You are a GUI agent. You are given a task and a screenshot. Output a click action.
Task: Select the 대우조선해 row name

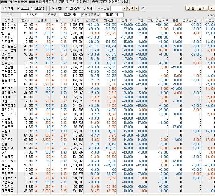pyautogui.click(x=9, y=50)
